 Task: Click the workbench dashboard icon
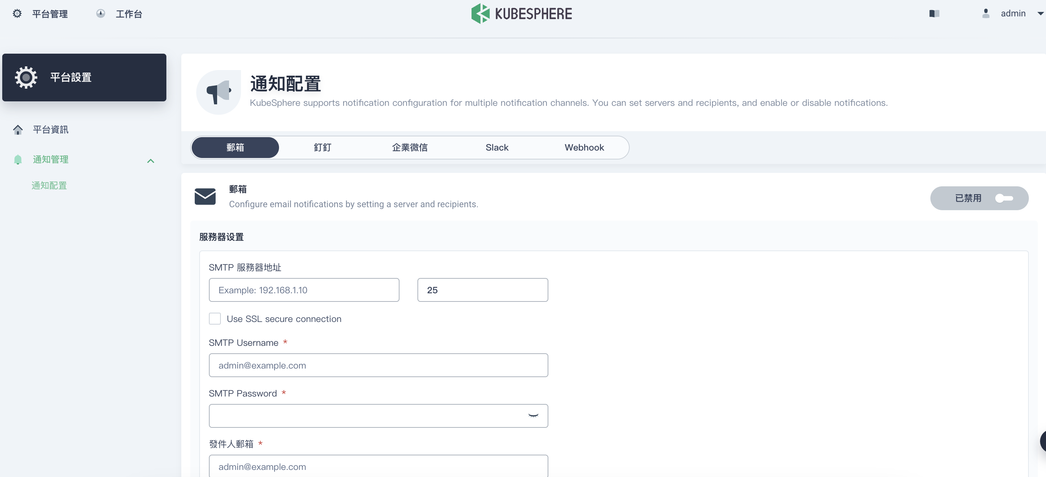[101, 14]
